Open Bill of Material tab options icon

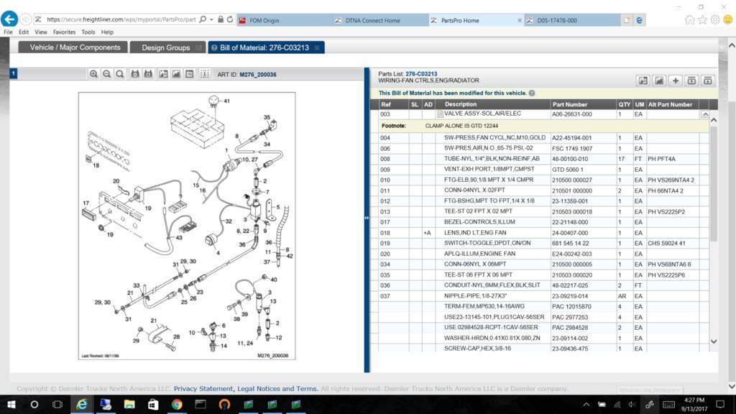pyautogui.click(x=317, y=47)
